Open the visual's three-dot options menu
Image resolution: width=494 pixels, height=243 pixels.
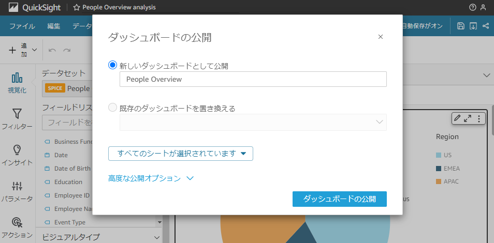click(x=479, y=118)
